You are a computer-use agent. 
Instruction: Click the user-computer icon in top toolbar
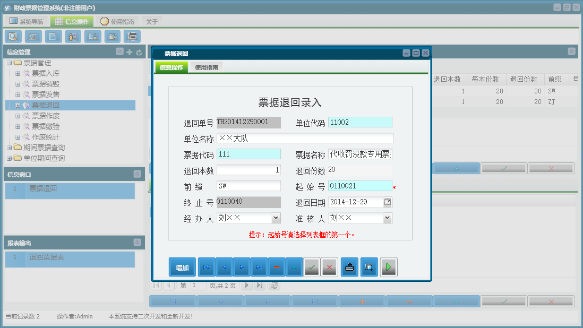[73, 37]
